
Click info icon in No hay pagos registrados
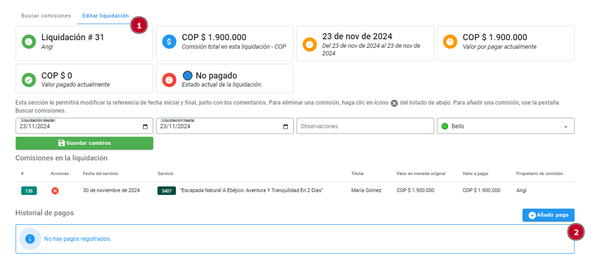coord(30,239)
